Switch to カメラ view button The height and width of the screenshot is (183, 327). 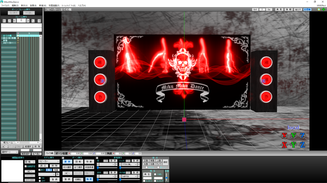coord(159,164)
